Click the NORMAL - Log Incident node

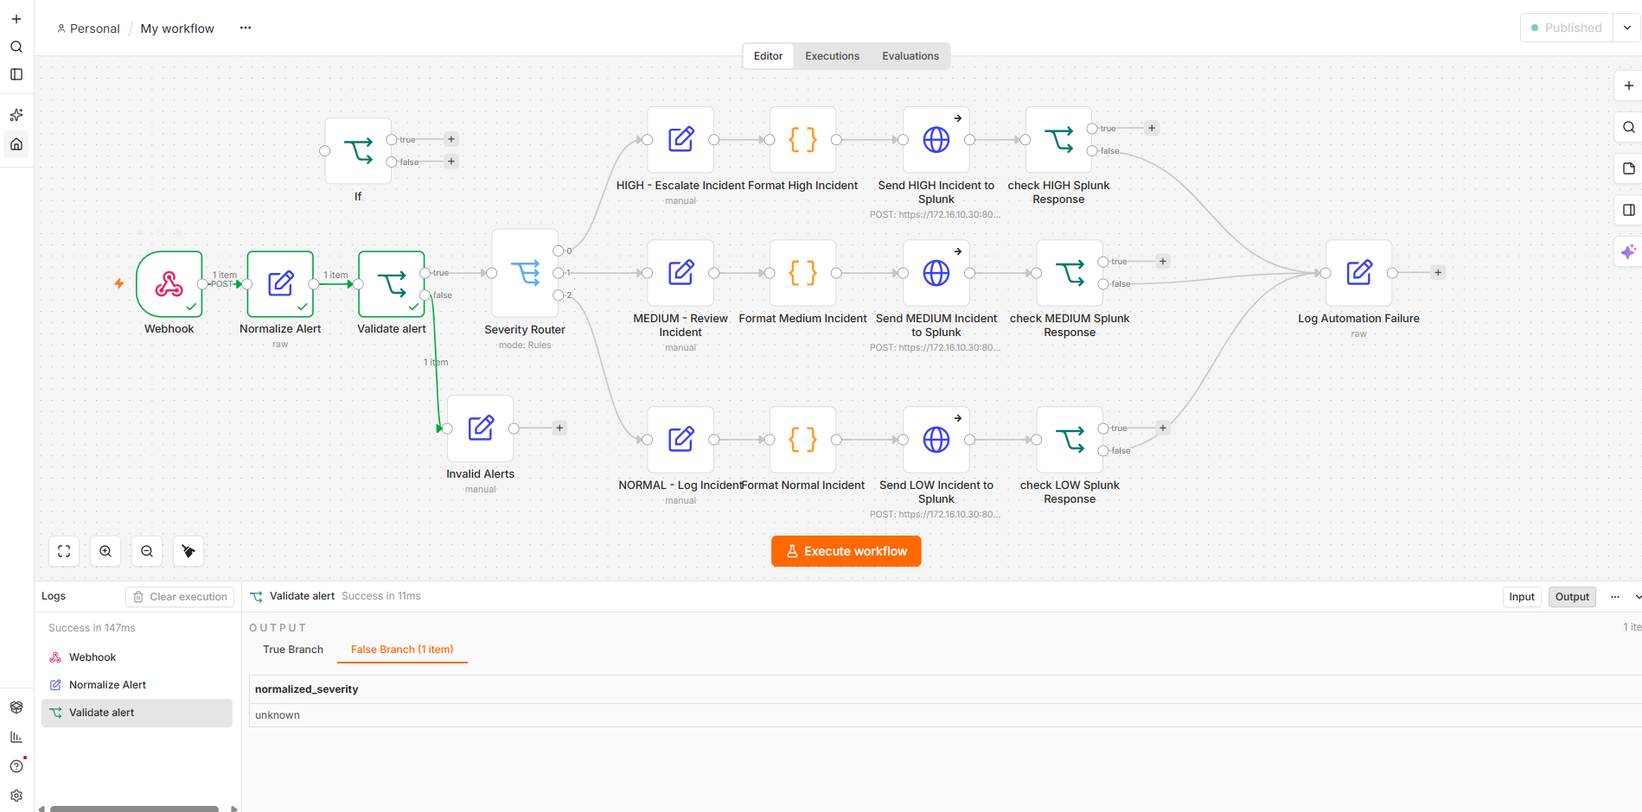(x=680, y=440)
